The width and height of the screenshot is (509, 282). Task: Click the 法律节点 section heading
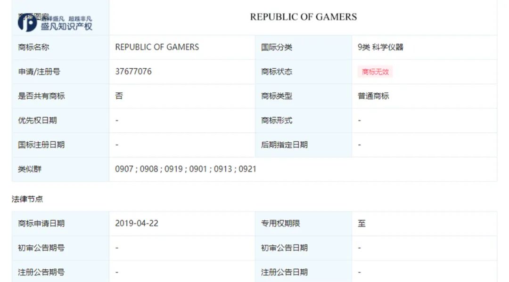[27, 199]
